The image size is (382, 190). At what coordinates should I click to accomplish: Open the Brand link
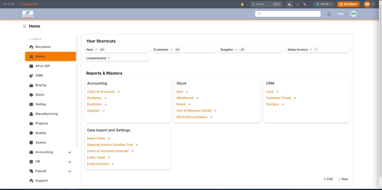(x=181, y=104)
